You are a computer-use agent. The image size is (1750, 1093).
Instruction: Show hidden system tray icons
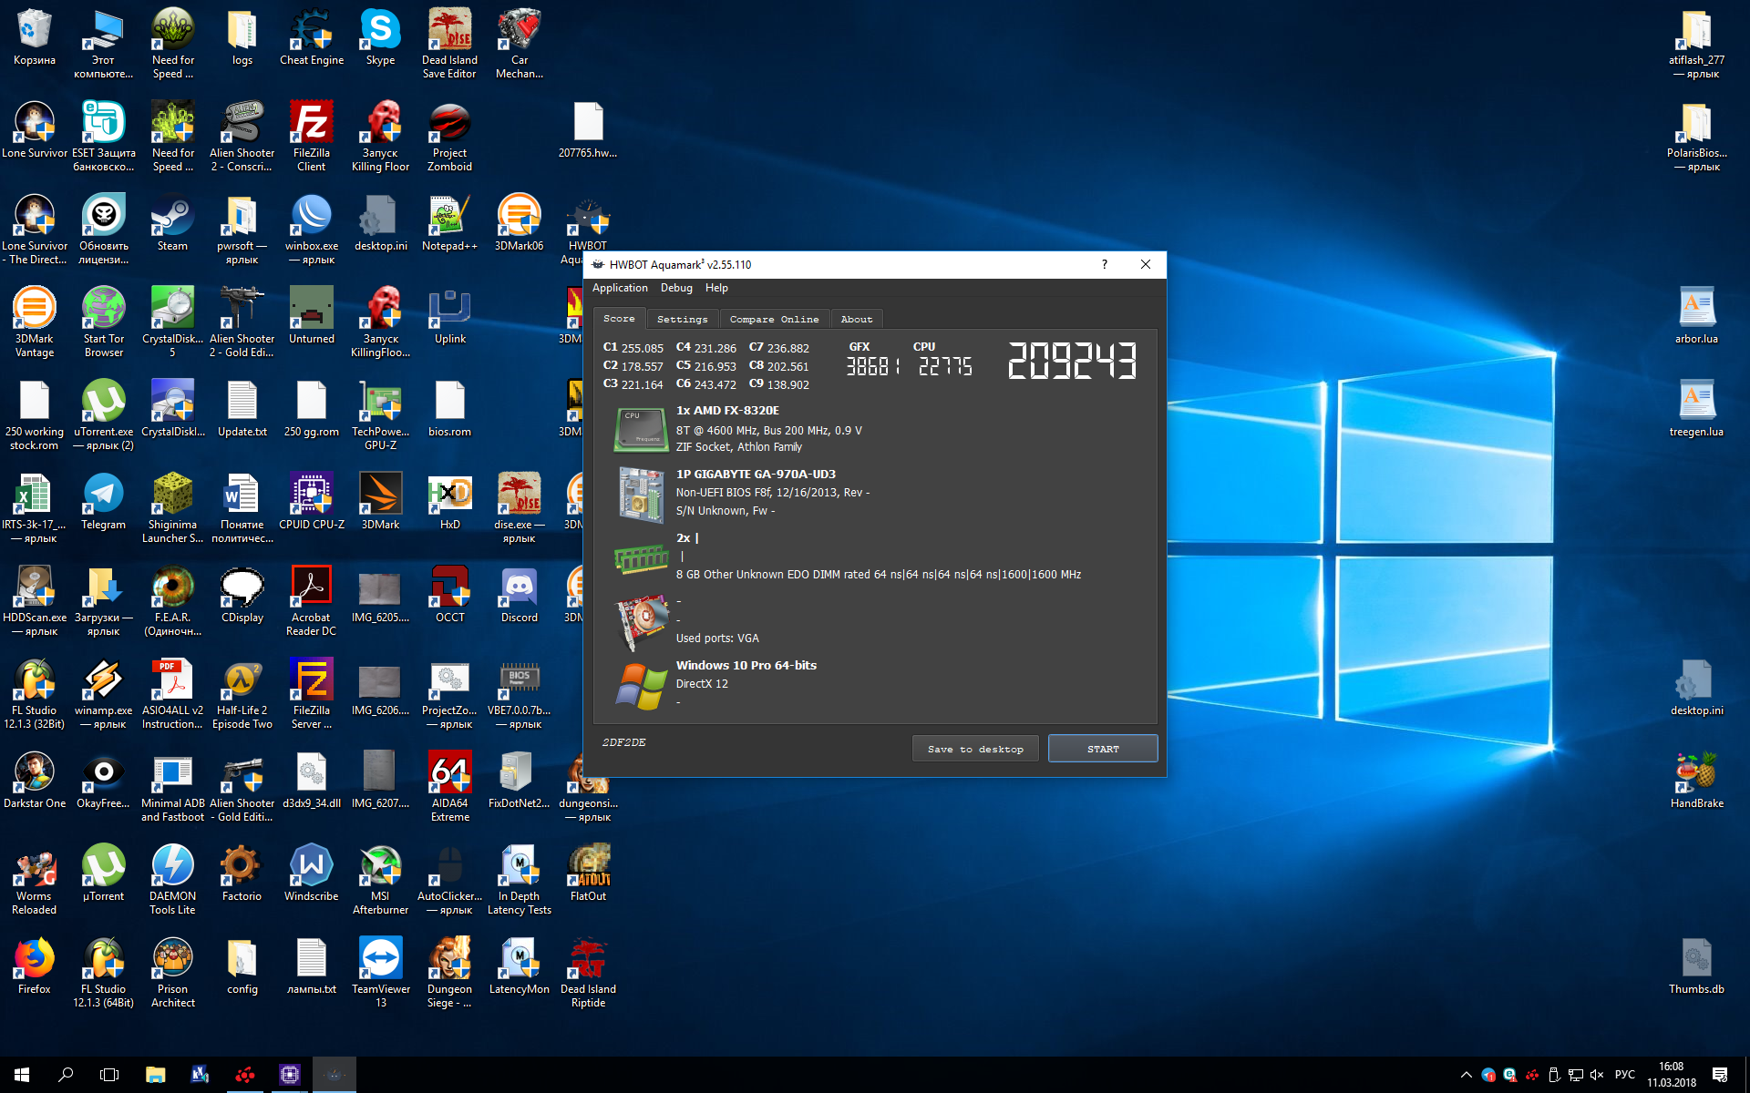coord(1466,1075)
